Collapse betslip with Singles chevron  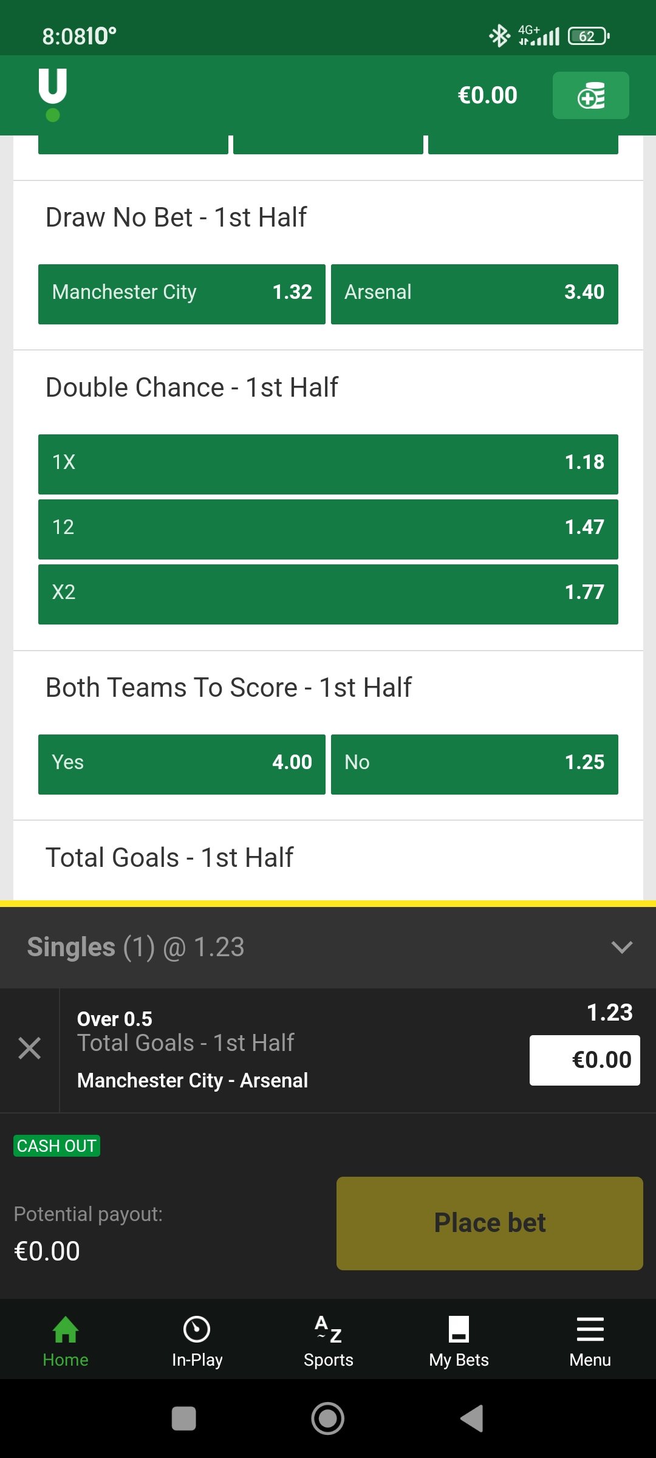tap(622, 947)
